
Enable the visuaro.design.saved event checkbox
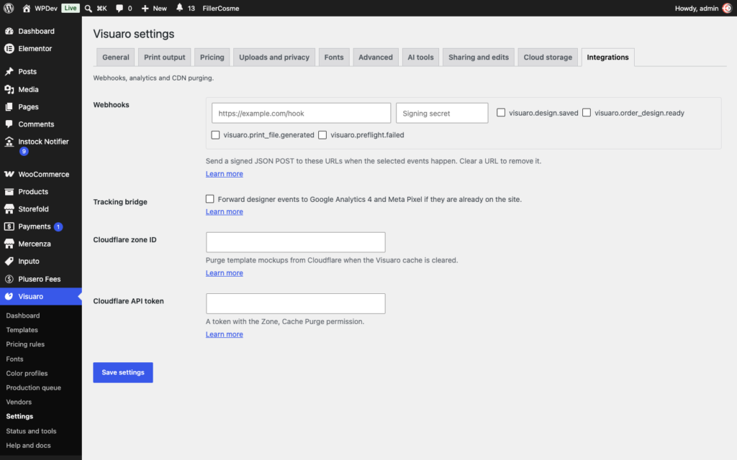501,113
